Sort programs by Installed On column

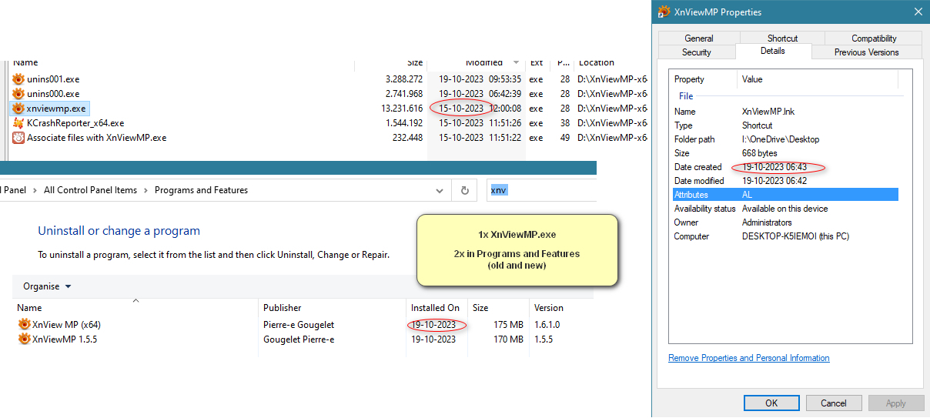(437, 308)
